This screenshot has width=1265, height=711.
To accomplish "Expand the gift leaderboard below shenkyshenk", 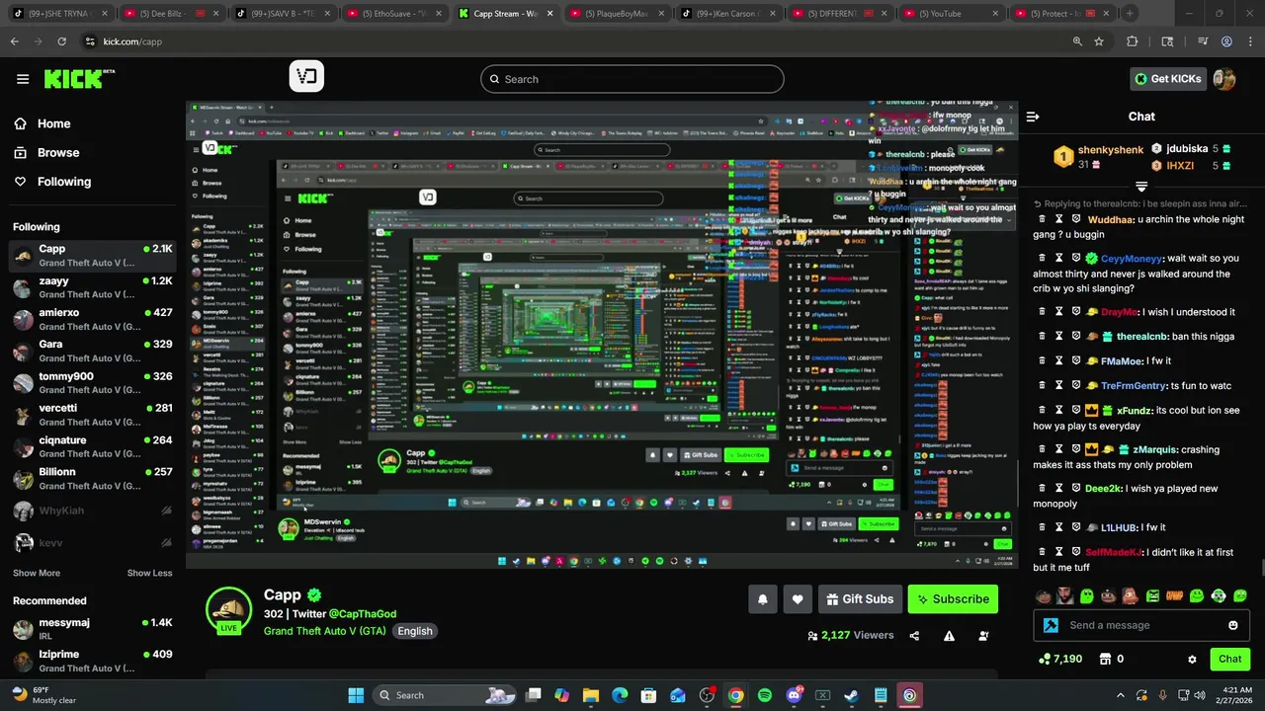I will pos(1141,186).
